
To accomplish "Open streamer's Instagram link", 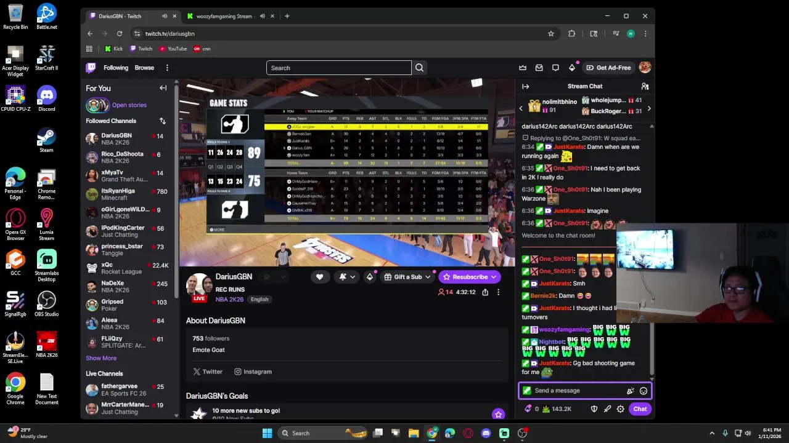I will (x=253, y=372).
